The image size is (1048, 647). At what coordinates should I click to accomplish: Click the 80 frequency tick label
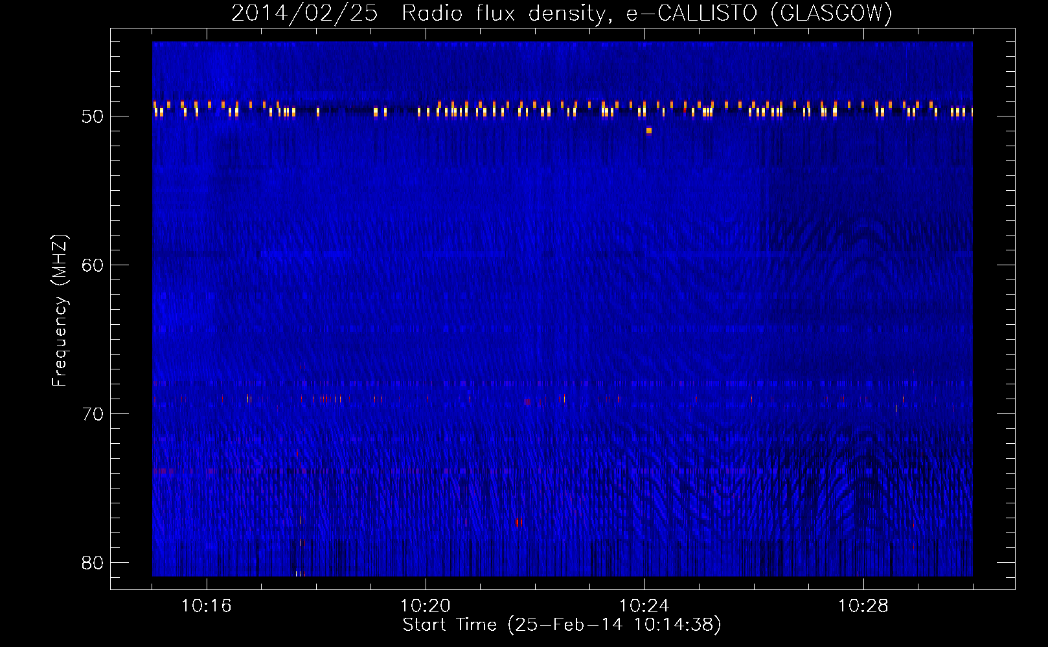coord(93,562)
